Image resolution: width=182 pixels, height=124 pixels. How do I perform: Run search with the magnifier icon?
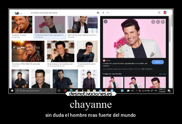(108, 13)
